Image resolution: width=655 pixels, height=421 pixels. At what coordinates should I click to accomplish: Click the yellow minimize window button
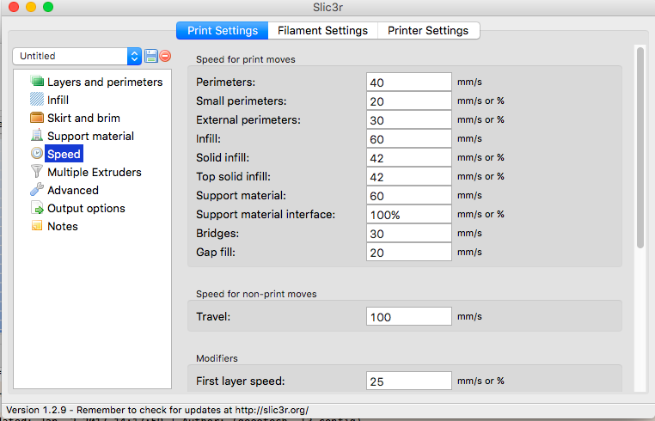tap(31, 7)
